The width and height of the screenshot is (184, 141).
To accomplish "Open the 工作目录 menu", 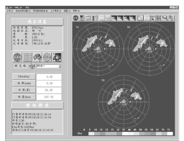I will [56, 11].
